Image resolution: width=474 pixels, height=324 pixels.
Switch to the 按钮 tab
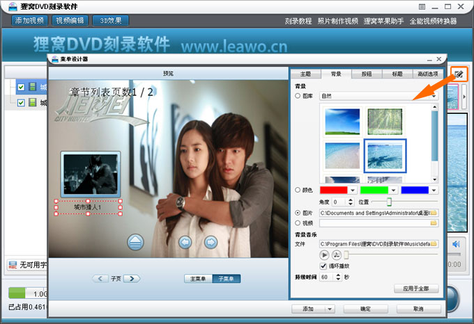367,74
